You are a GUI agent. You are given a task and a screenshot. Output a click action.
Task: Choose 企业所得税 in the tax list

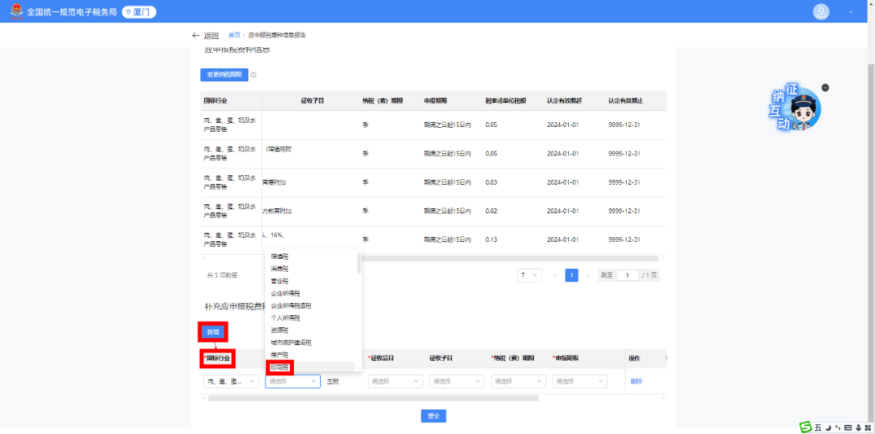(285, 293)
